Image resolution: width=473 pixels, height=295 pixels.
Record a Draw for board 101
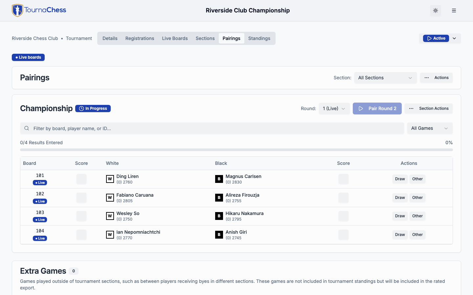[x=400, y=179]
